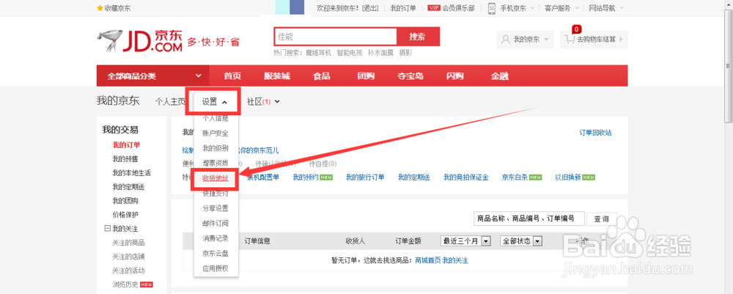Open the 订单回收站 link
Screen dimensions: 733x294
[x=595, y=133]
